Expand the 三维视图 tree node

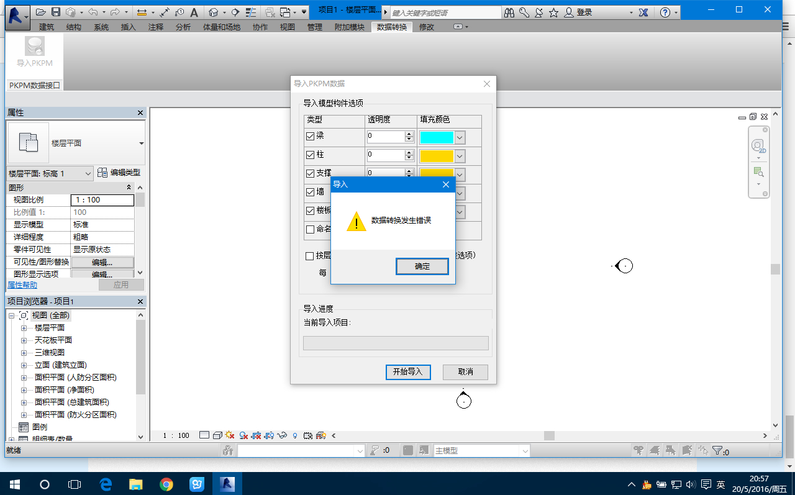click(24, 353)
